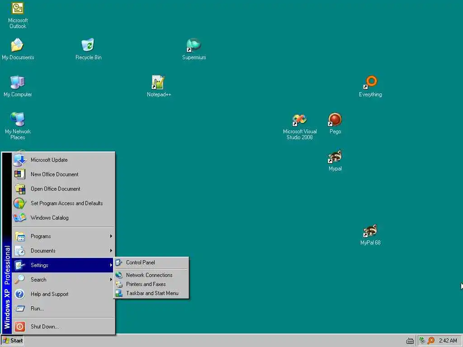Click the Start button
The width and height of the screenshot is (463, 347).
12,341
